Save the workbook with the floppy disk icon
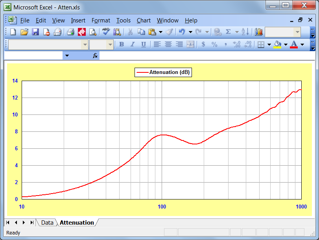This screenshot has height=240, width=319. coord(35,32)
